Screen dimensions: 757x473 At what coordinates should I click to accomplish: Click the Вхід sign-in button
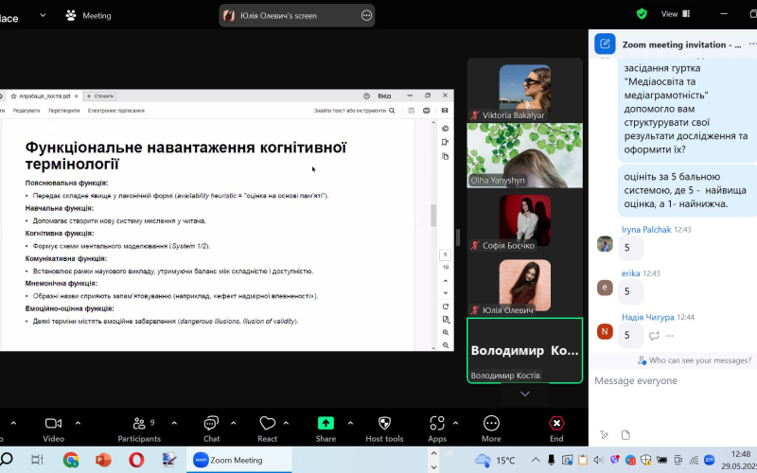(384, 96)
